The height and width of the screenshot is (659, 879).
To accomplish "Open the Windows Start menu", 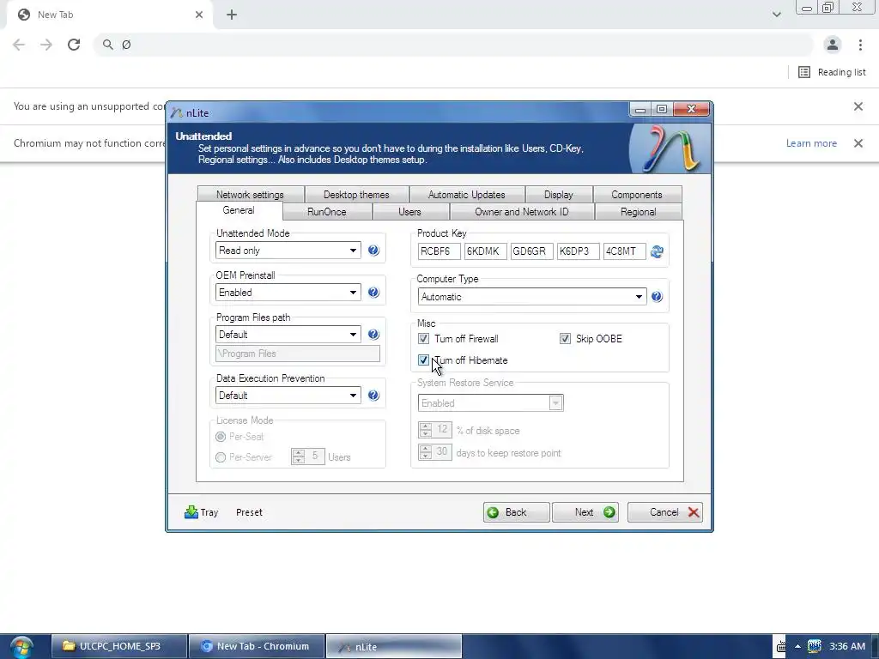I will click(21, 647).
